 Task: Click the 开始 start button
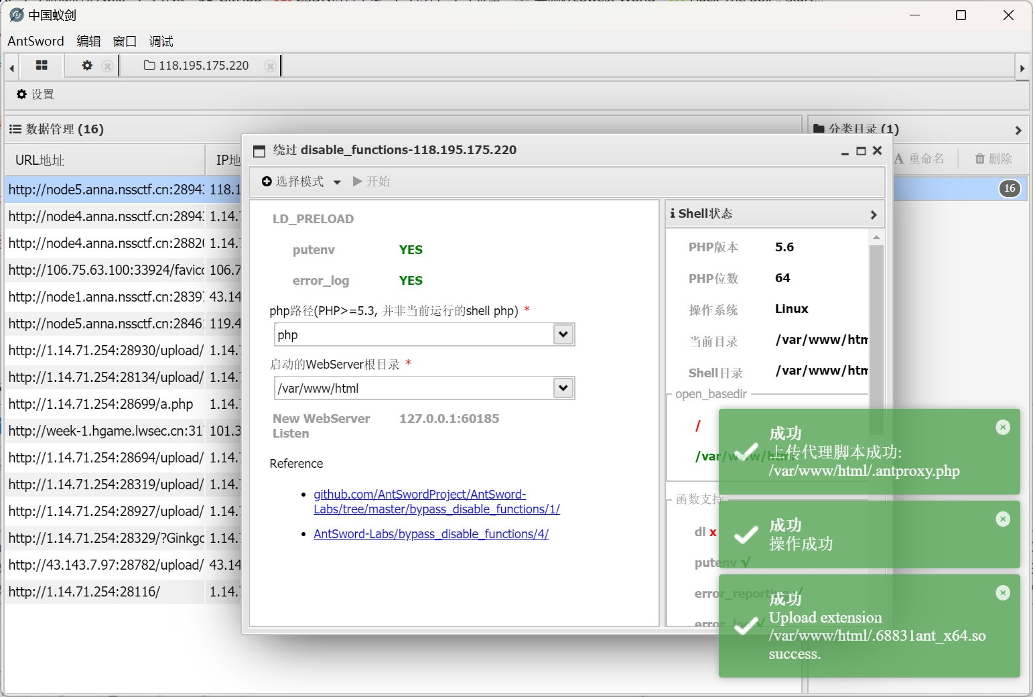click(371, 182)
